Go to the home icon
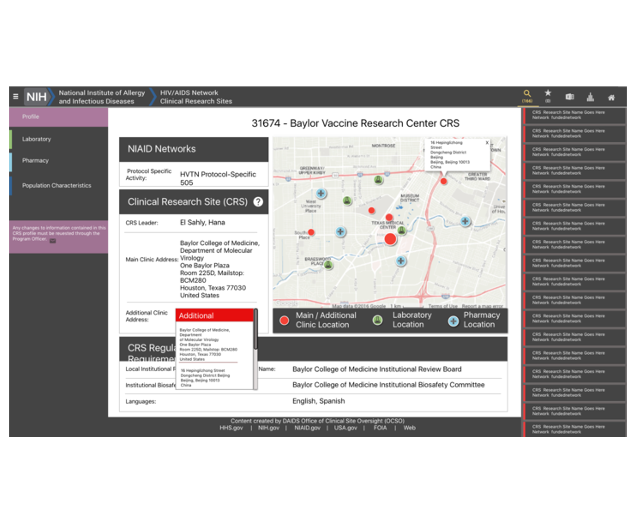Viewport: 636px width, 524px height. 611,97
